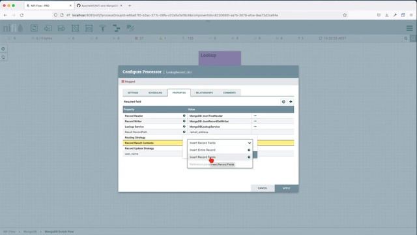This screenshot has width=417, height=235.
Task: Select the Process Group toolbar icon
Action: (76, 28)
